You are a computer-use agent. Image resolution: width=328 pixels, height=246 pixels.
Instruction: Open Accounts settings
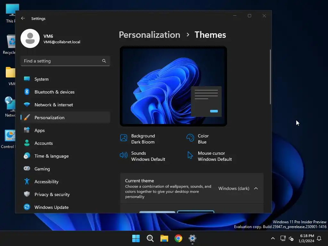(x=65, y=143)
